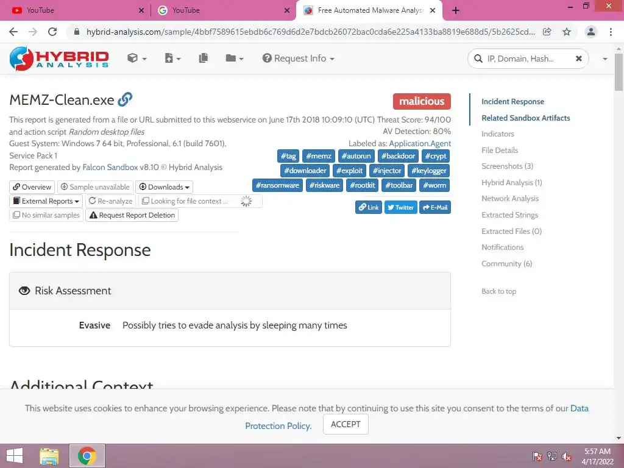The width and height of the screenshot is (624, 468).
Task: Open the Application.Agent label link
Action: click(x=420, y=143)
